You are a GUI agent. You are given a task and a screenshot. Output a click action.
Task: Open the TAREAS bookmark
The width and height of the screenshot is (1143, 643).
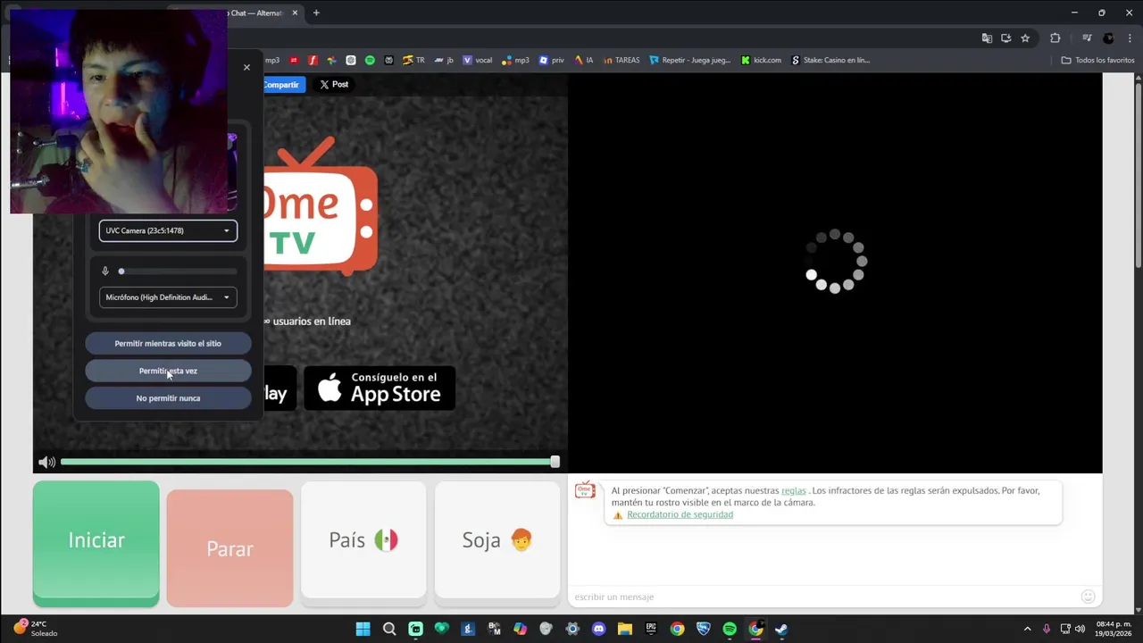(621, 60)
